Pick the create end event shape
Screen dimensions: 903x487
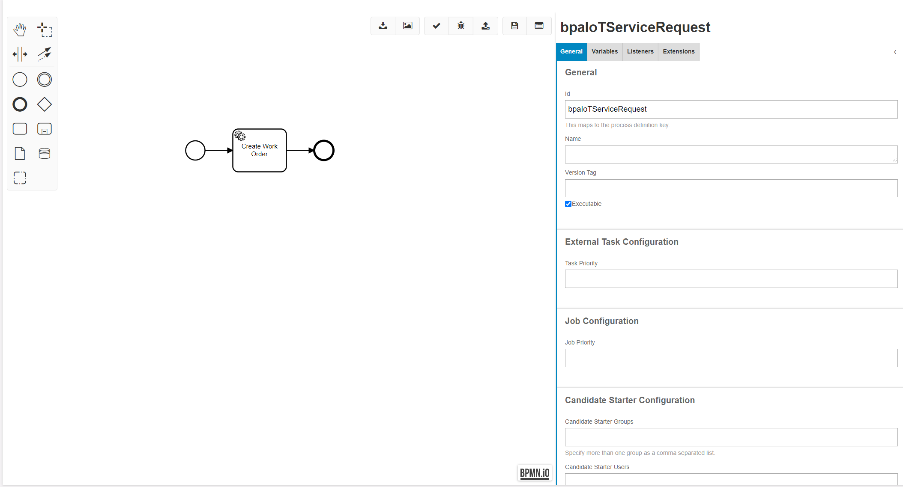click(x=20, y=104)
